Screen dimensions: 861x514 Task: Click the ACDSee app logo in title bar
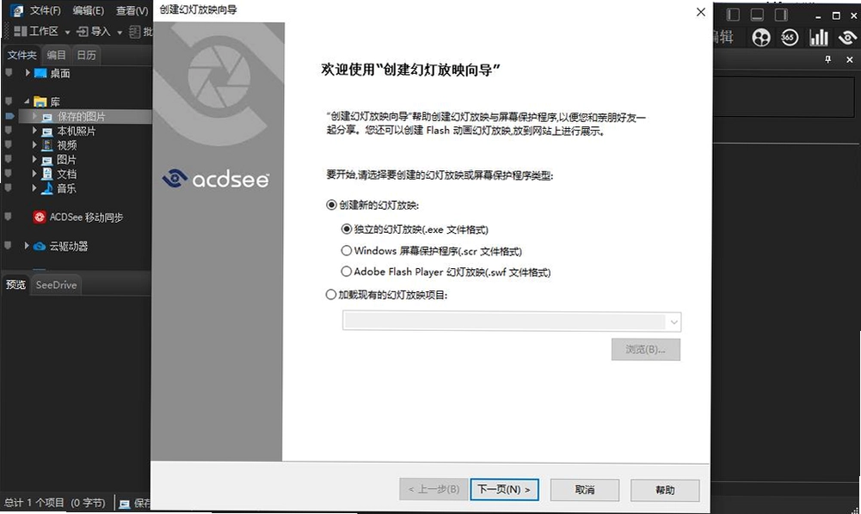[x=17, y=10]
